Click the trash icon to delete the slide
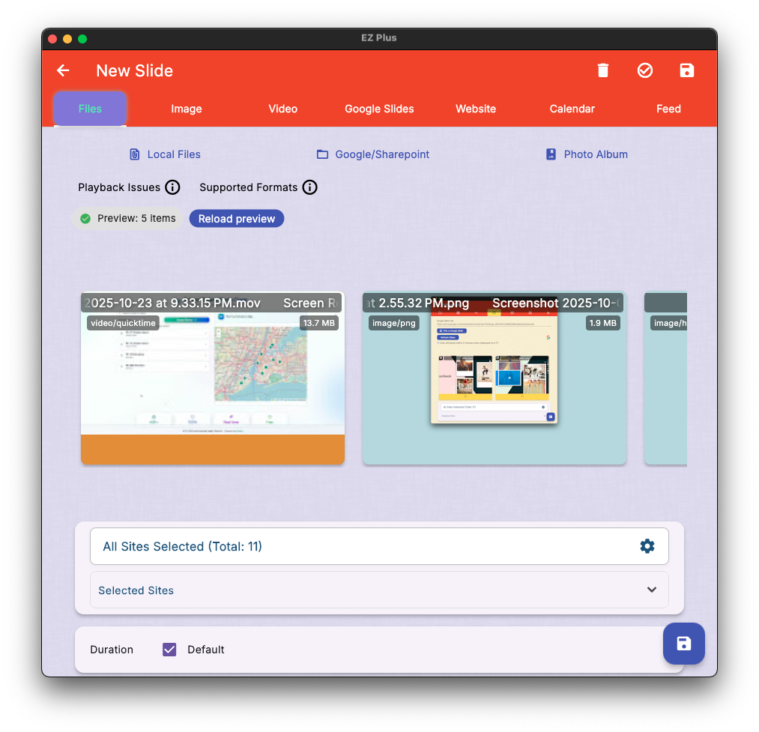 (x=603, y=70)
